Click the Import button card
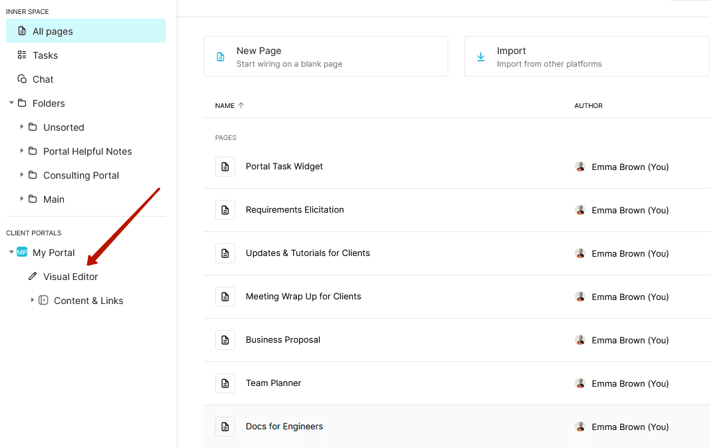 coord(586,56)
